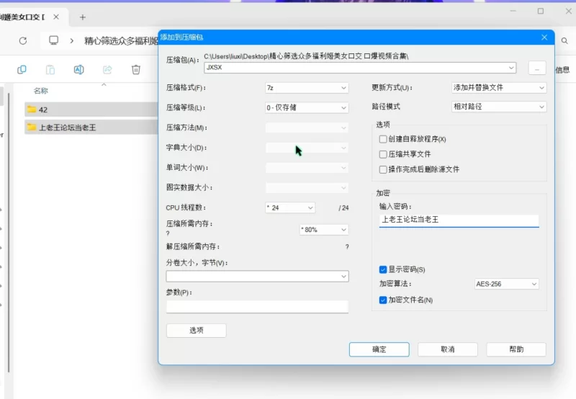Click the browse button beside archive name
Image resolution: width=576 pixels, height=399 pixels.
tap(537, 68)
